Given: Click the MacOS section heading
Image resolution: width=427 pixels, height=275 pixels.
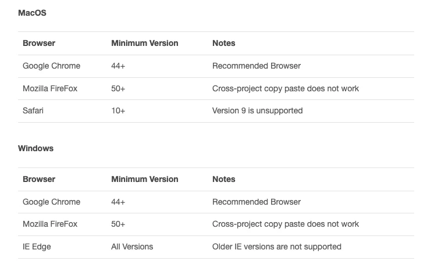Looking at the screenshot, I should 32,13.
